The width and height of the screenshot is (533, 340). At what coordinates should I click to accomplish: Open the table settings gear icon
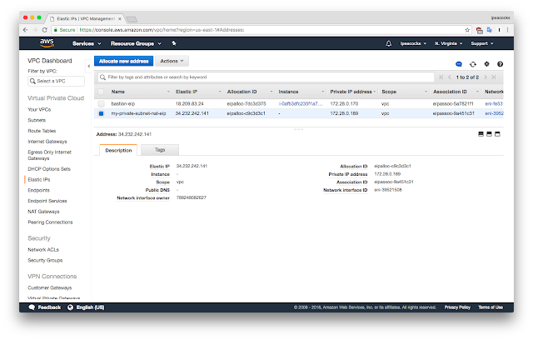point(486,64)
